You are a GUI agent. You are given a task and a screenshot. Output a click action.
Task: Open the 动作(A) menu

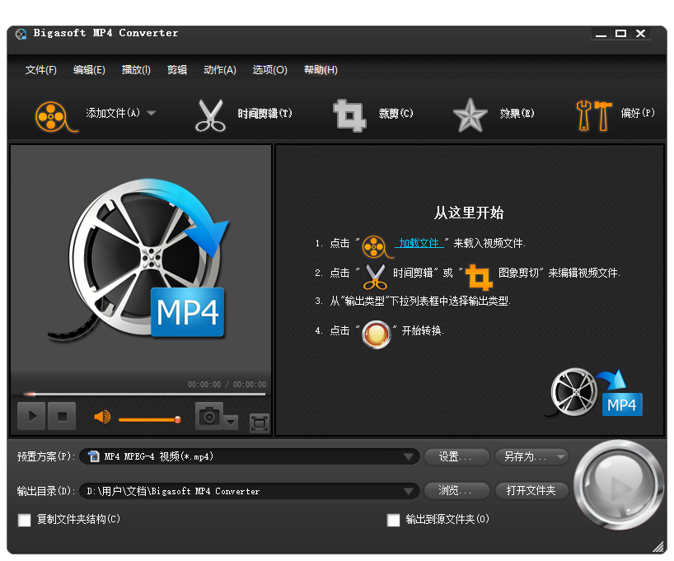point(220,70)
